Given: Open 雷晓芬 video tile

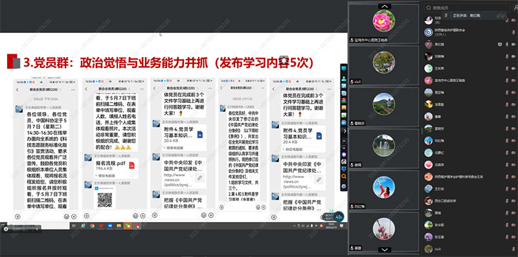Looking at the screenshot, I should [x=384, y=106].
